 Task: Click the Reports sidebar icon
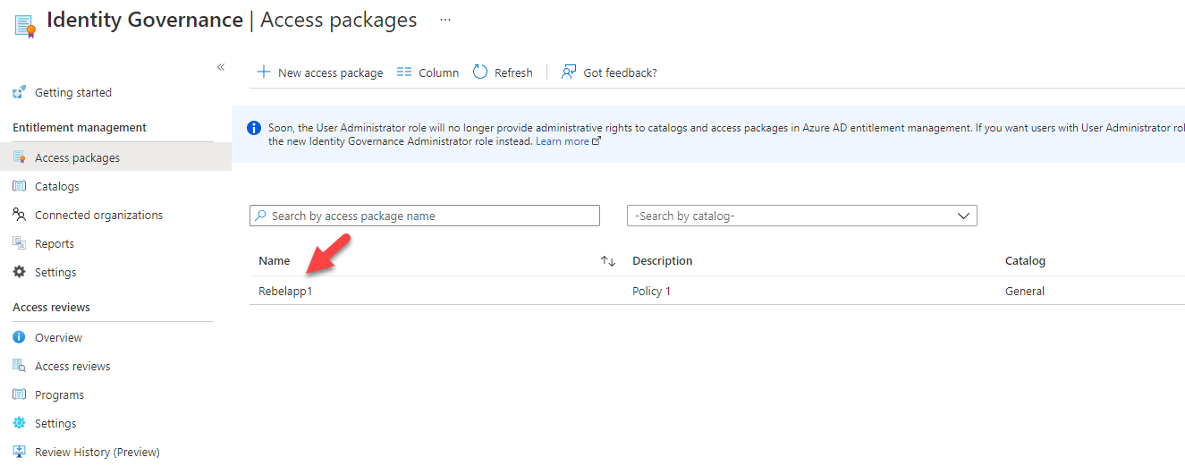pos(19,243)
